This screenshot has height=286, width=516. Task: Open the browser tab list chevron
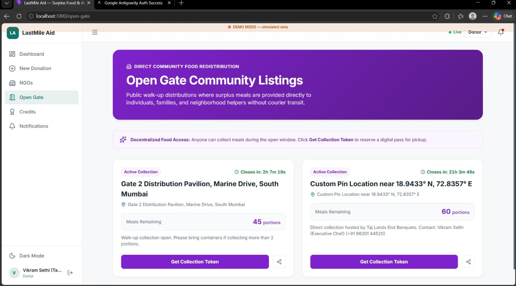click(6, 3)
